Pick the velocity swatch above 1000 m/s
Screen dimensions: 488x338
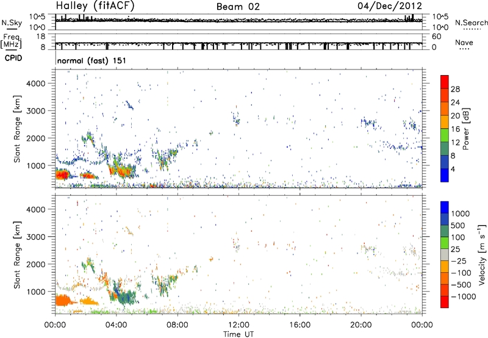click(x=445, y=207)
